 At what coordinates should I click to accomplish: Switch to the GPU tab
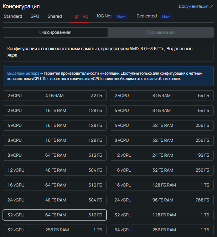[35, 16]
